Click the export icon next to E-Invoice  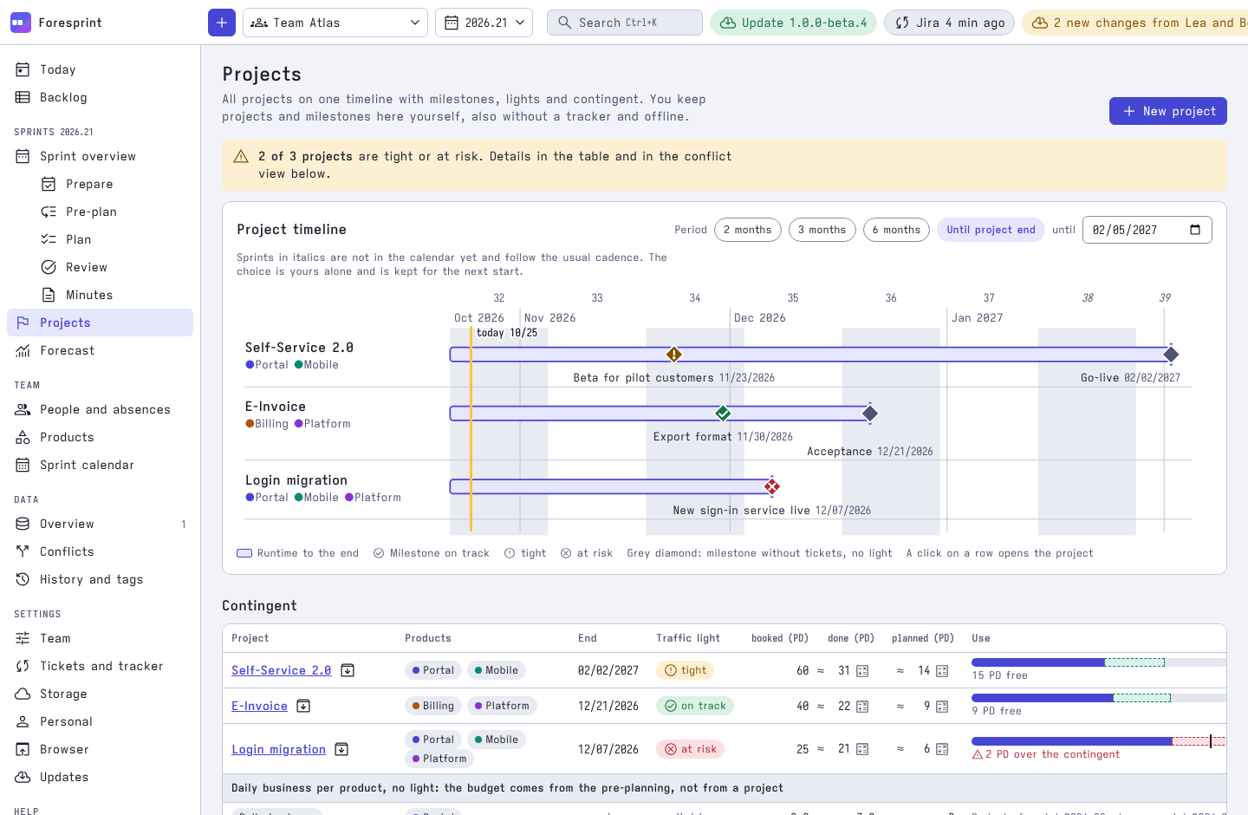tap(303, 706)
